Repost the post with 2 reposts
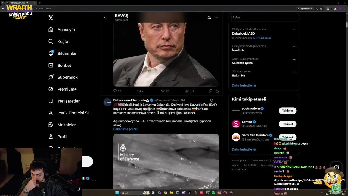This screenshot has height=196, width=348. pyautogui.click(x=139, y=91)
